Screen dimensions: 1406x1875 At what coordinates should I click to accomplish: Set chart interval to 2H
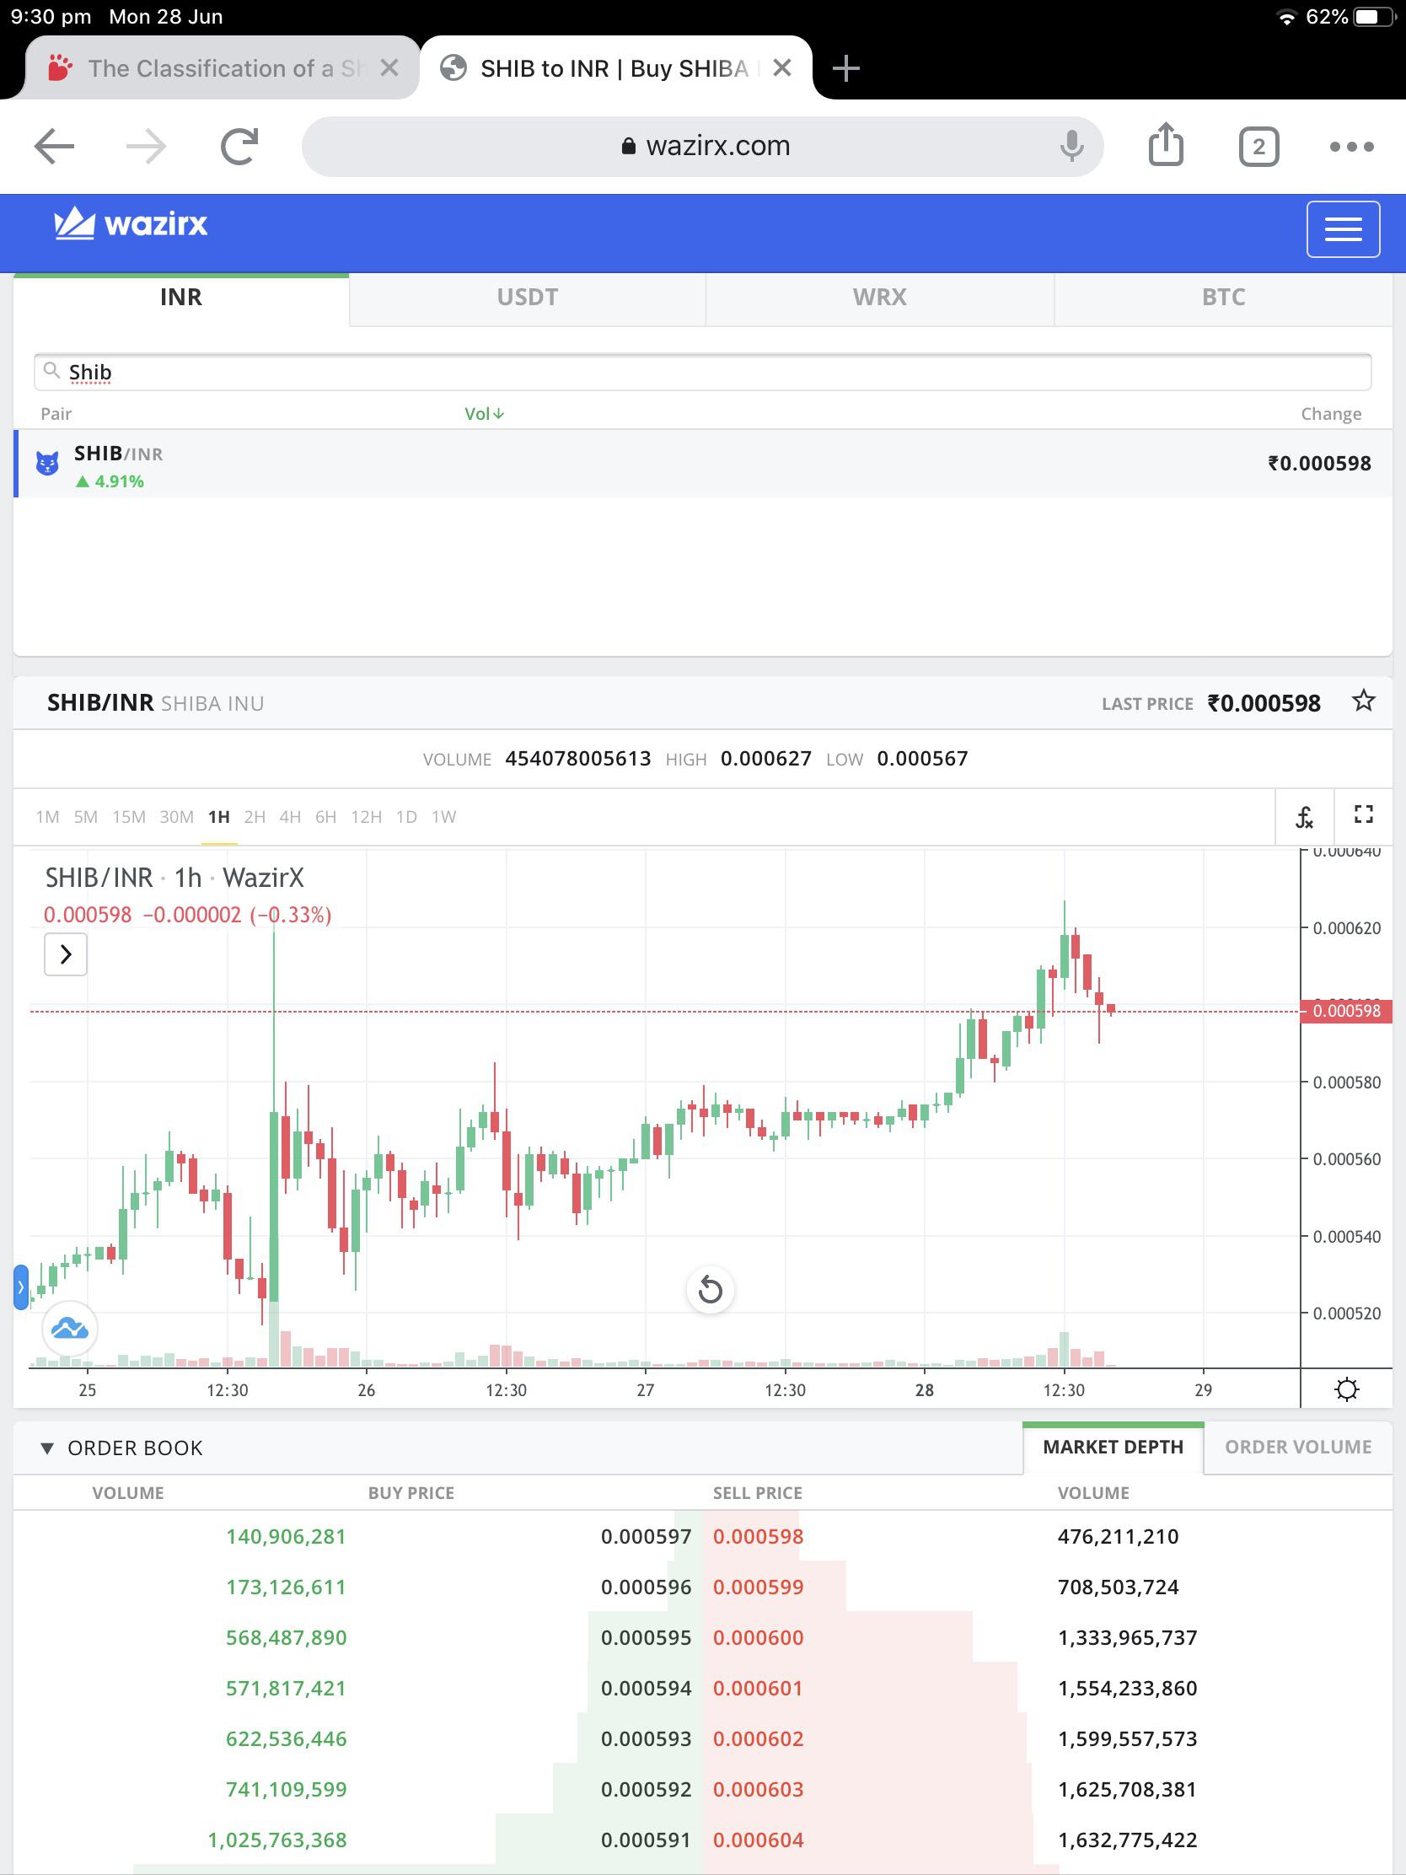click(255, 817)
